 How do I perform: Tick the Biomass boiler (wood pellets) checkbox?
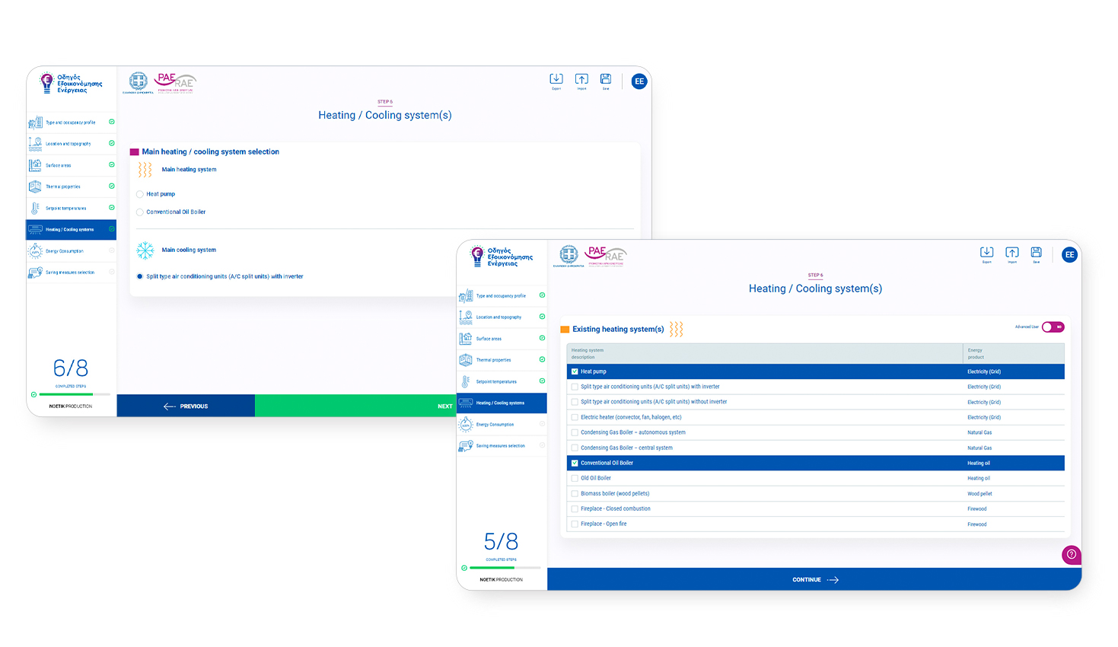click(x=575, y=493)
